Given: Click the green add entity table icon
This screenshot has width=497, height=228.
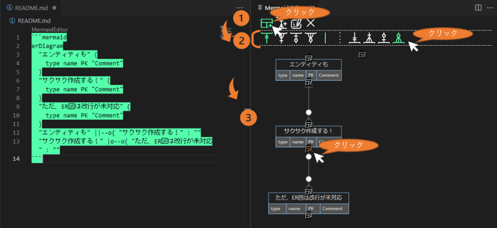Looking at the screenshot, I should coord(266,23).
